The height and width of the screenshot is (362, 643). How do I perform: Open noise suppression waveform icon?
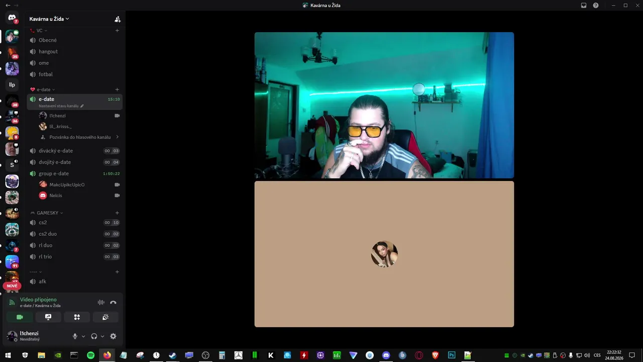point(101,302)
